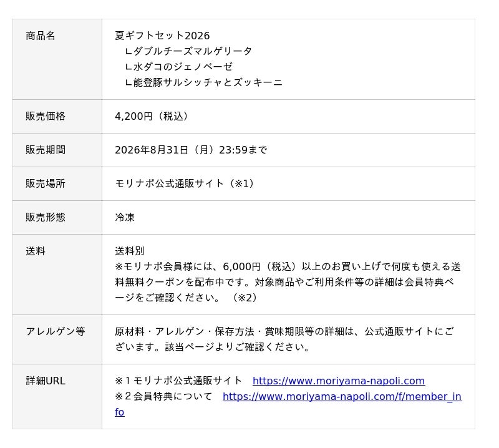Click the 詳細URL row label
This screenshot has height=448, width=499.
pos(46,381)
